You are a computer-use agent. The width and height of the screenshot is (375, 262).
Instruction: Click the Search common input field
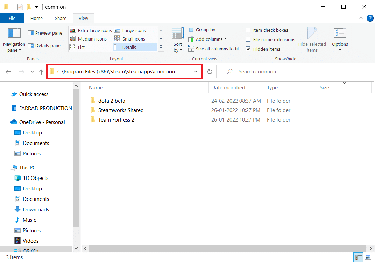[296, 71]
